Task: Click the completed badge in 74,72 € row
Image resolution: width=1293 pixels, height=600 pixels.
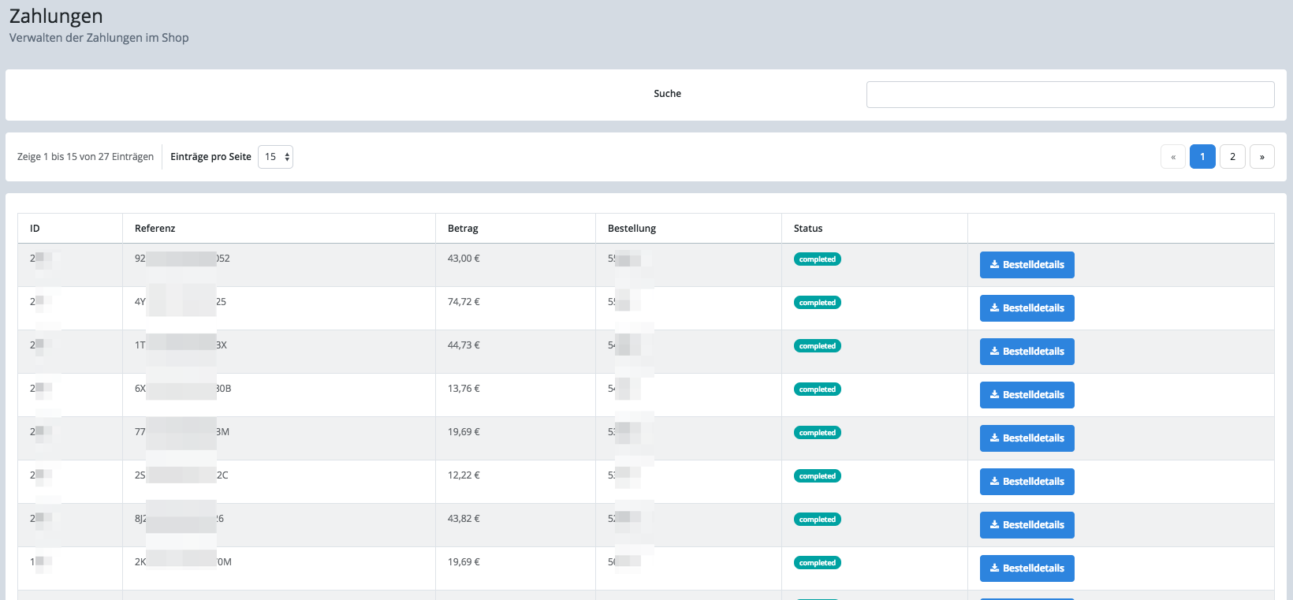Action: [817, 303]
